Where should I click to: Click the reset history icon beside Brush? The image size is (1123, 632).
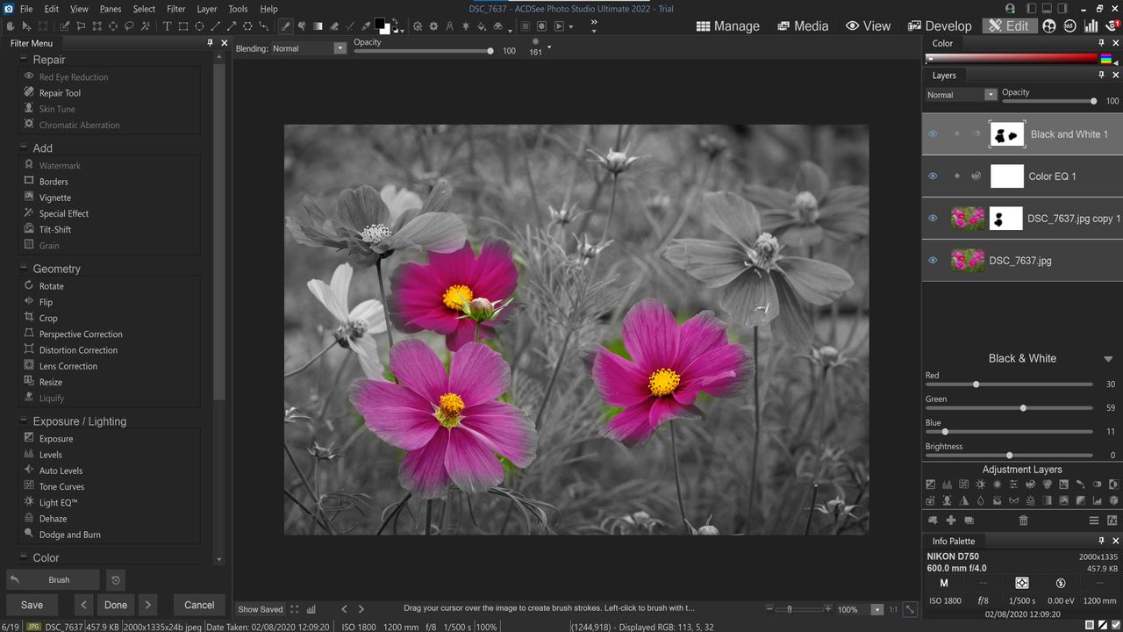pyautogui.click(x=114, y=579)
